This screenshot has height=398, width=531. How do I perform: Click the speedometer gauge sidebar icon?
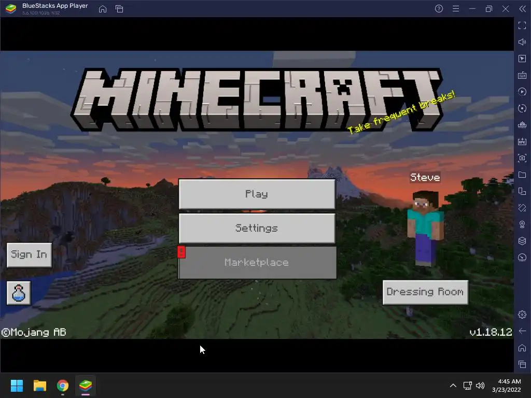point(522,258)
